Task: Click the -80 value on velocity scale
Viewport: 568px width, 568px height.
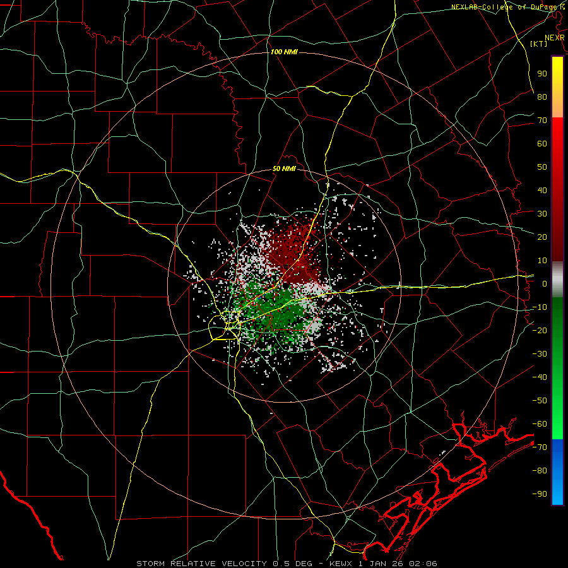Action: click(x=540, y=471)
